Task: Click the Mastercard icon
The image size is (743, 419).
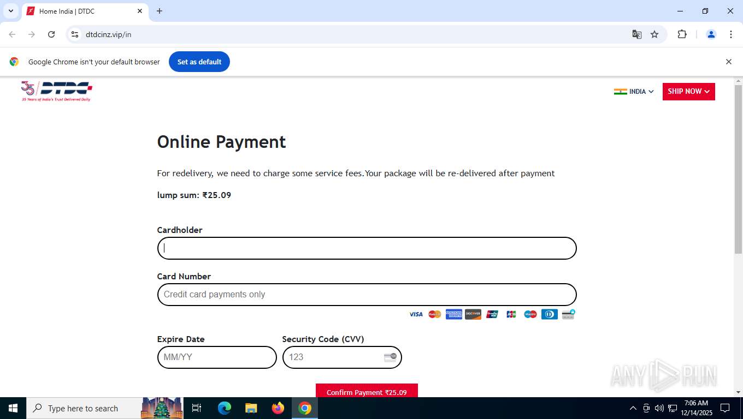Action: click(435, 314)
